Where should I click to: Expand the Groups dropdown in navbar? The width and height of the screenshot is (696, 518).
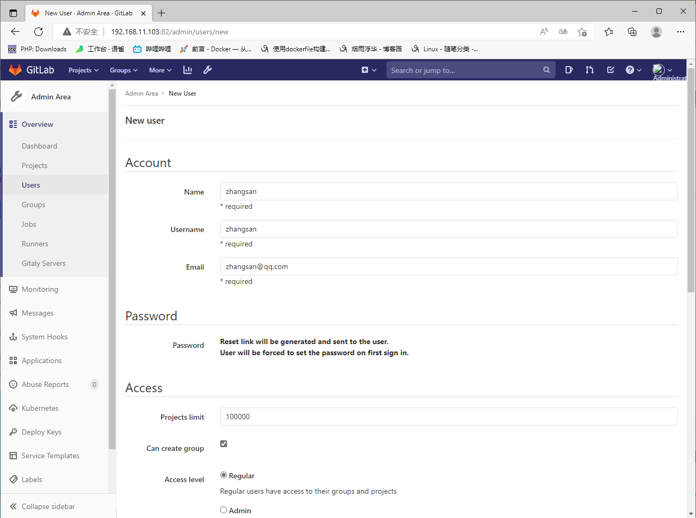click(124, 70)
